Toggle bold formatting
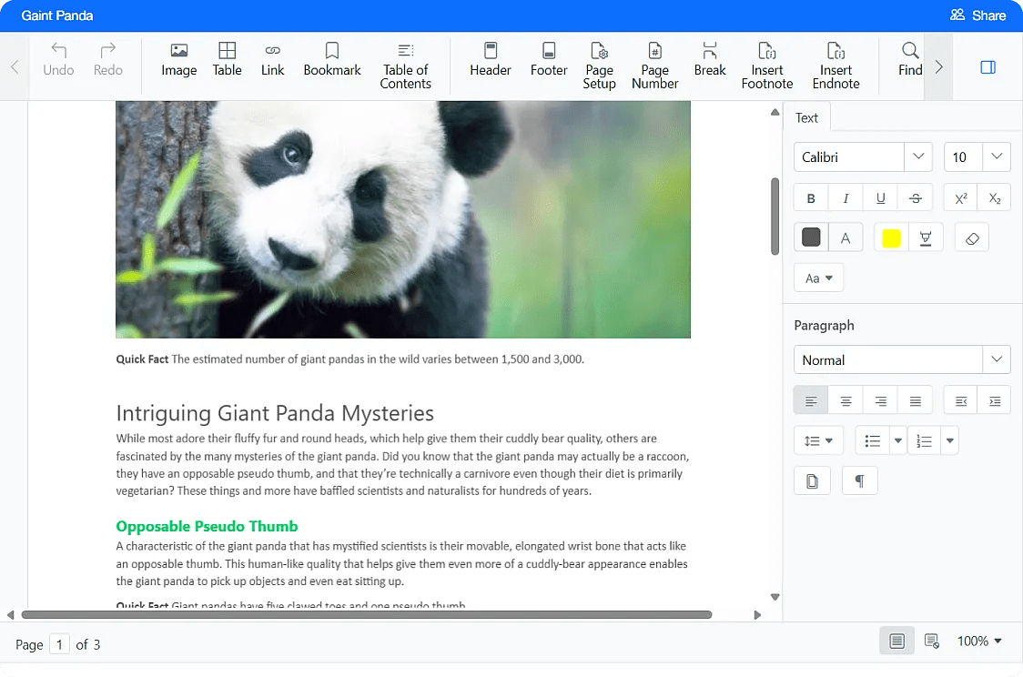1023x677 pixels. (810, 197)
